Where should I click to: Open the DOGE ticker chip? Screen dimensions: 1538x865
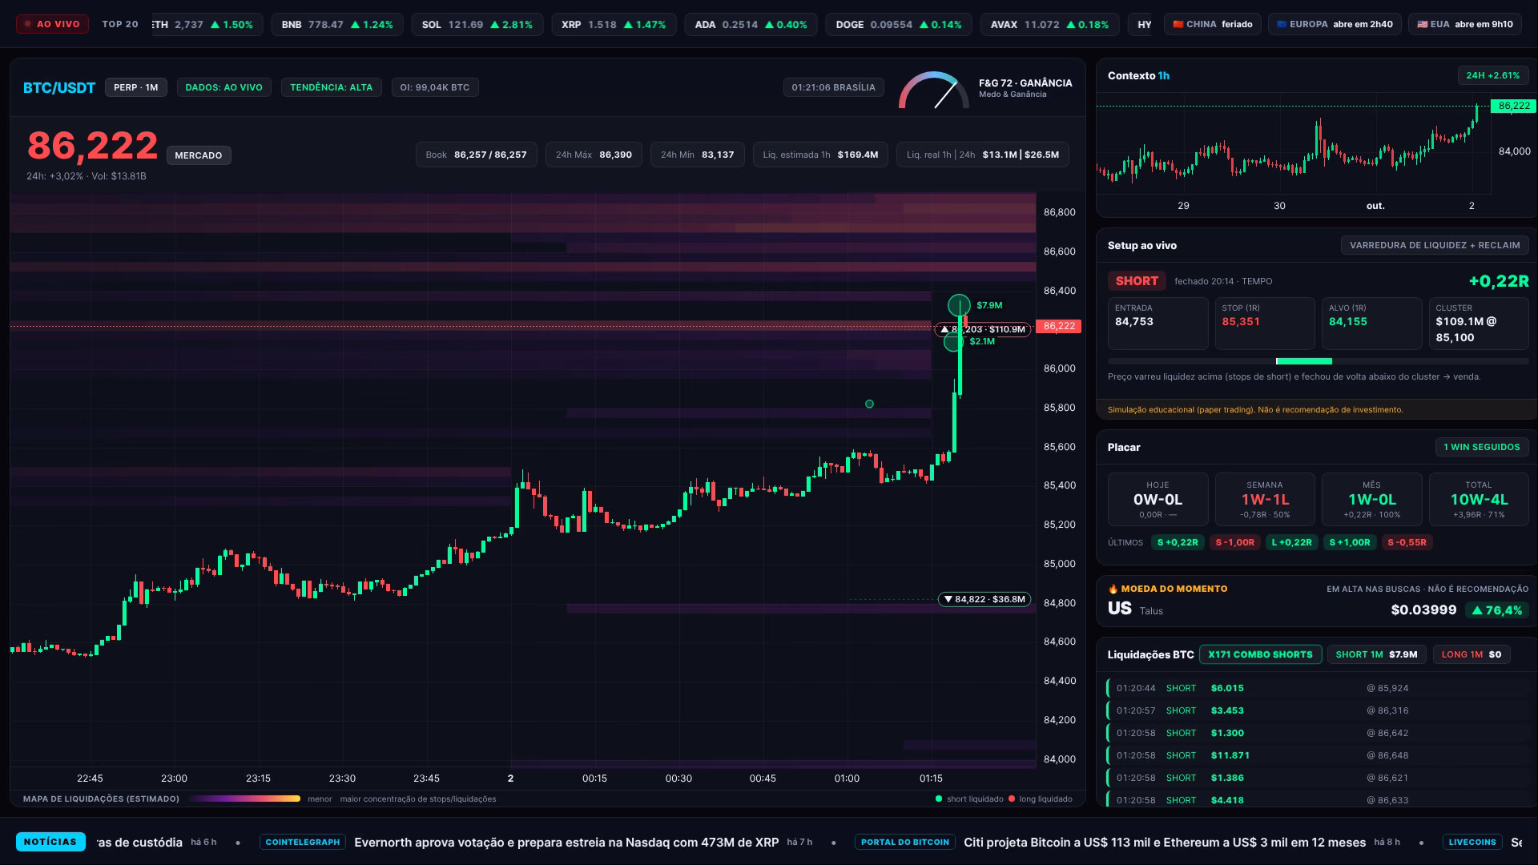pyautogui.click(x=899, y=24)
